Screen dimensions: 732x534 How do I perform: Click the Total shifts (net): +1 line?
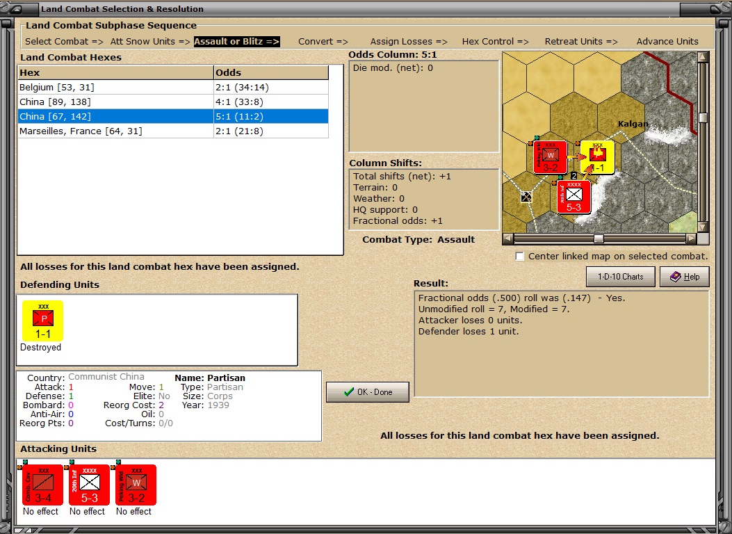tap(402, 177)
